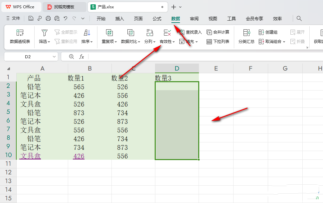The width and height of the screenshot is (323, 203).
Task: Open the 文件 menu
Action: tap(13, 18)
